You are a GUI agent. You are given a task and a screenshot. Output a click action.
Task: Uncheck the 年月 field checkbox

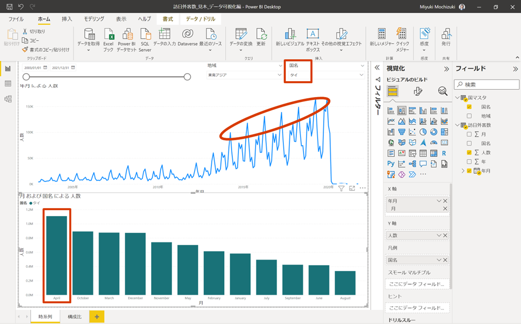(469, 171)
